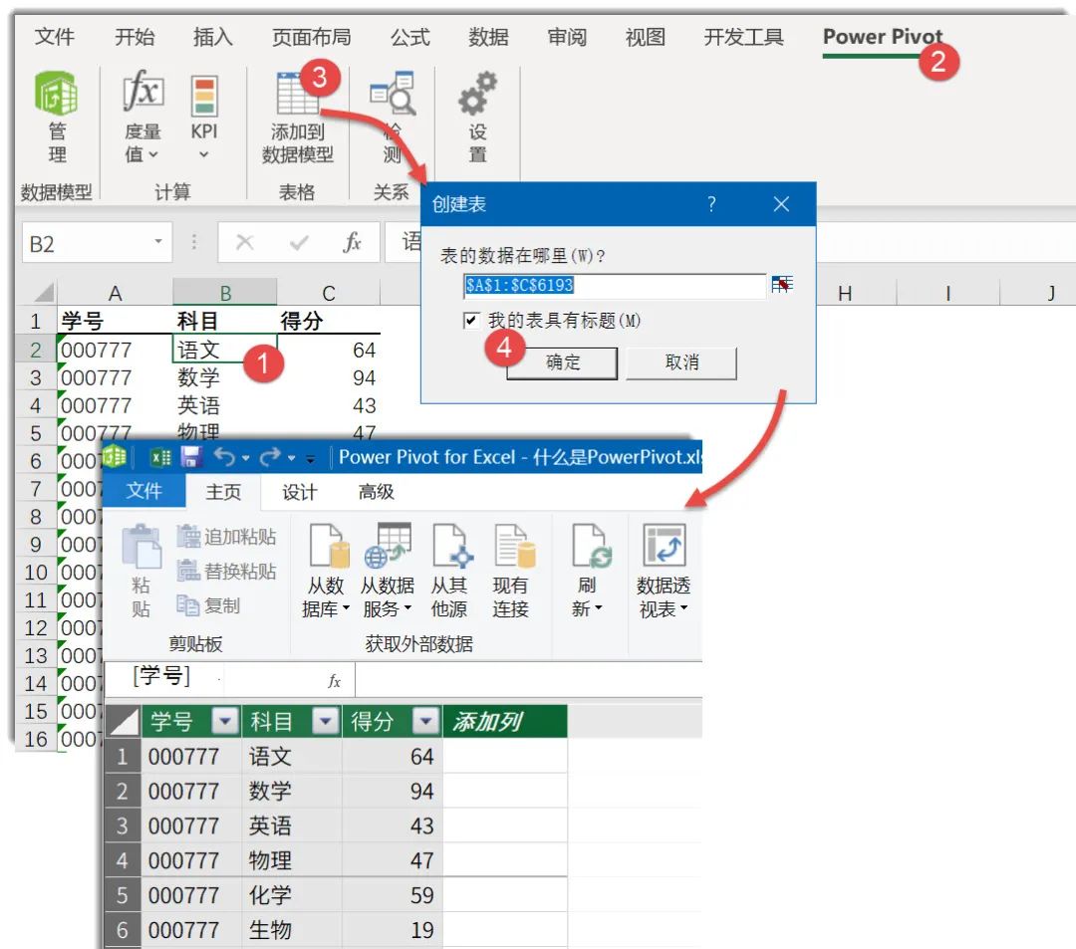Click the 添加列 column header
Screen dimensions: 1076x949
coord(505,721)
